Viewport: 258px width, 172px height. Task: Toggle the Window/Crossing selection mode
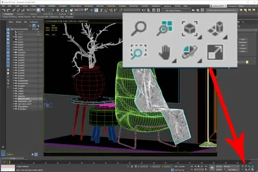point(53,10)
